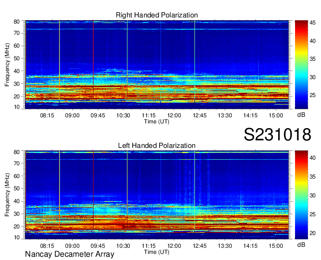Click the 08:15 time tick on the Left Handed plot
Screen dimensions: 321x260
click(x=47, y=246)
